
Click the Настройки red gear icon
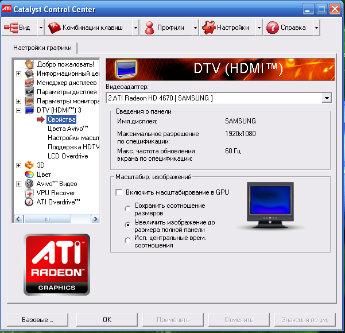[x=208, y=28]
